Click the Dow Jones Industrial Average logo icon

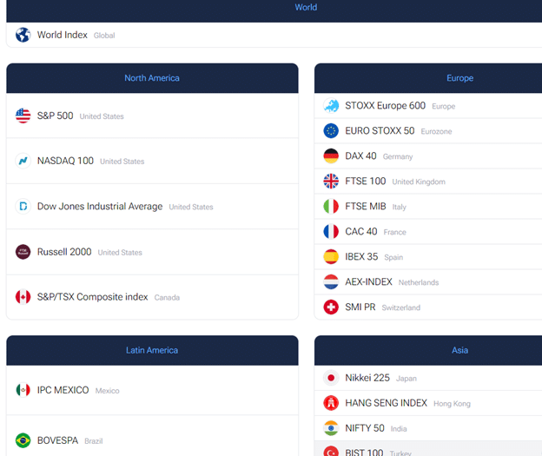tap(23, 207)
